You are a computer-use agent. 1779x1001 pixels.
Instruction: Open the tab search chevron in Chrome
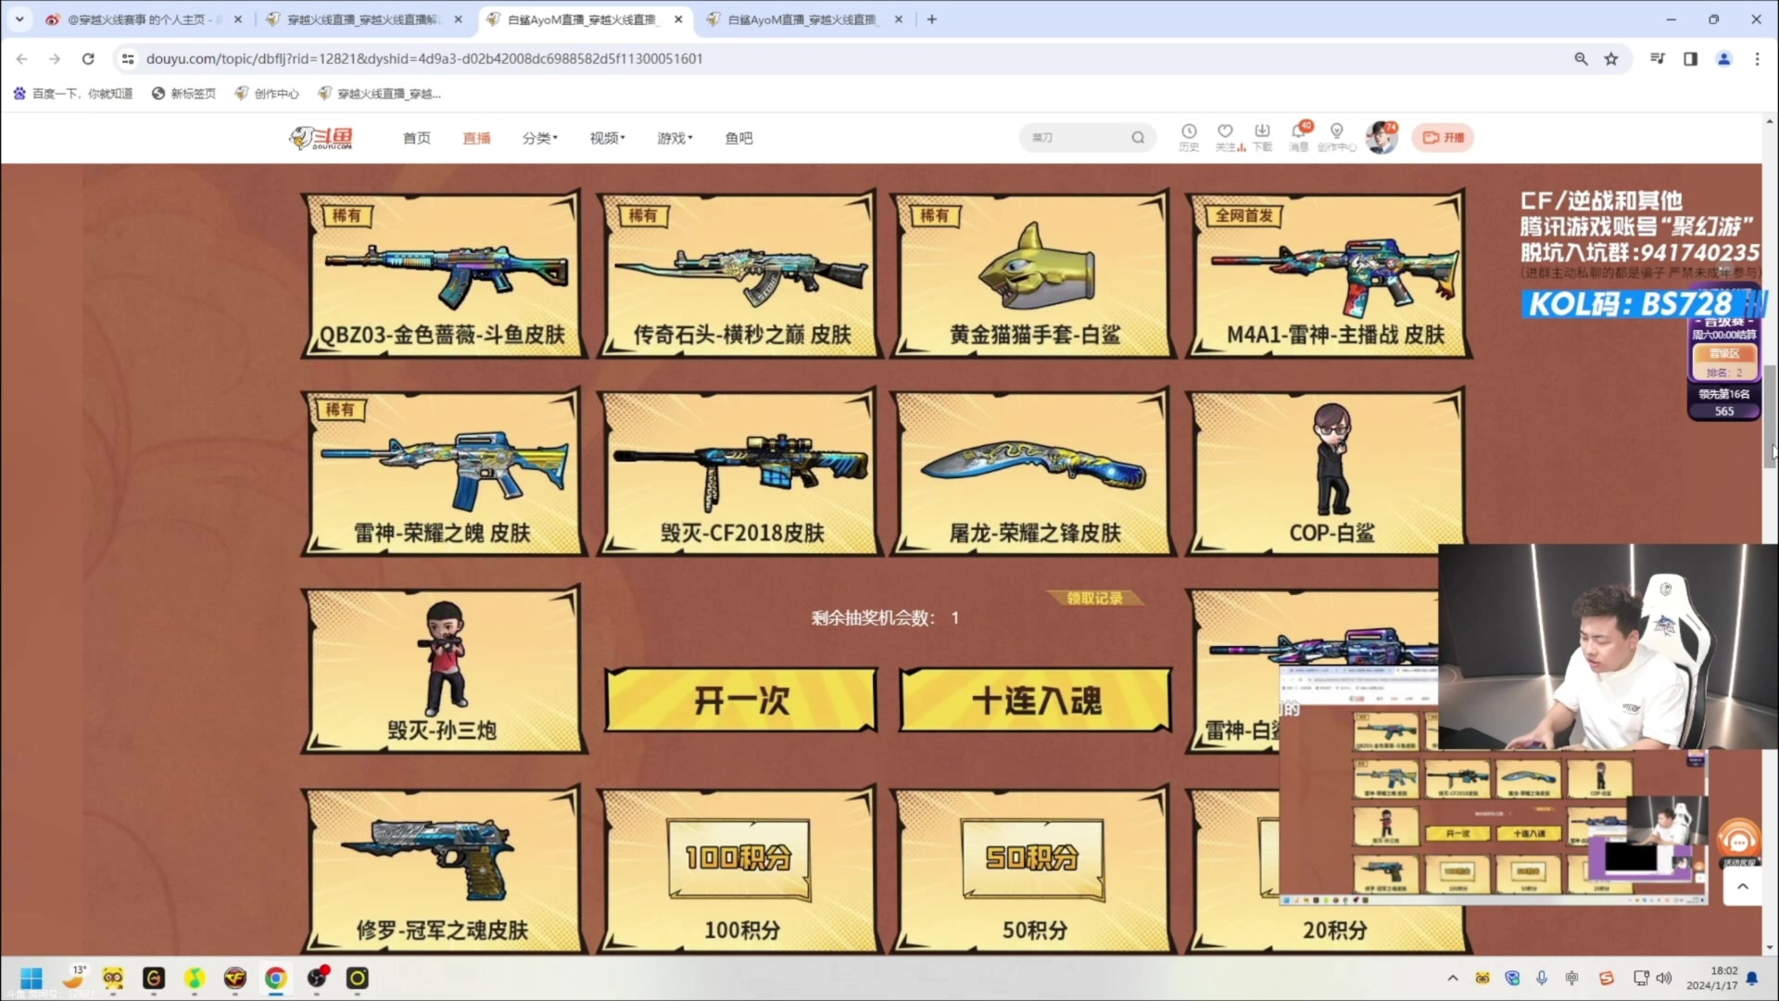point(19,19)
